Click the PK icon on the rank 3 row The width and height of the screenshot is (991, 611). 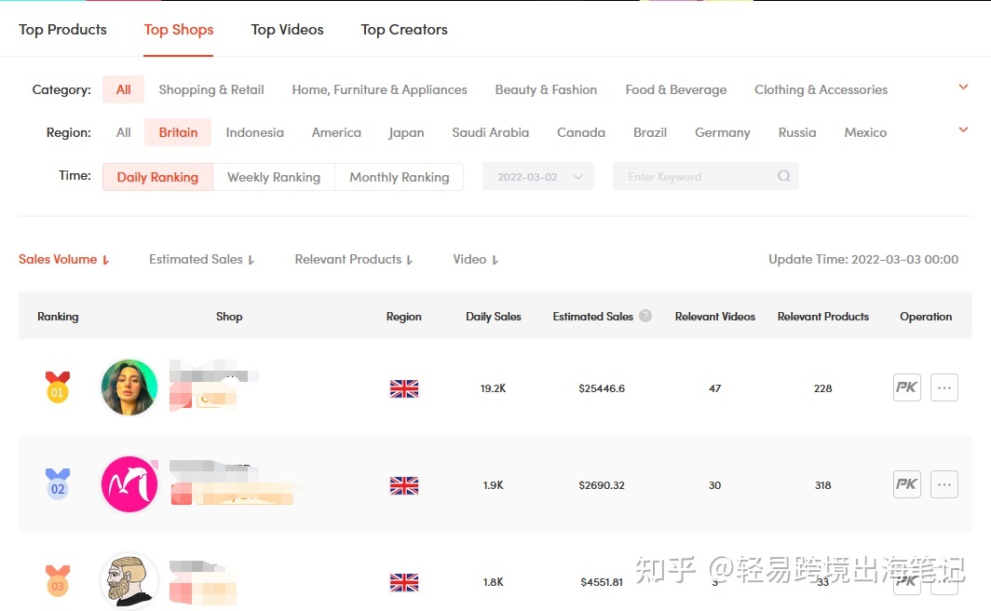coord(905,580)
